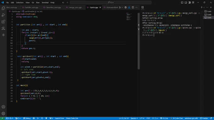This screenshot has width=214, height=120.
Task: Click Debug in the status bar
Action: point(27,118)
